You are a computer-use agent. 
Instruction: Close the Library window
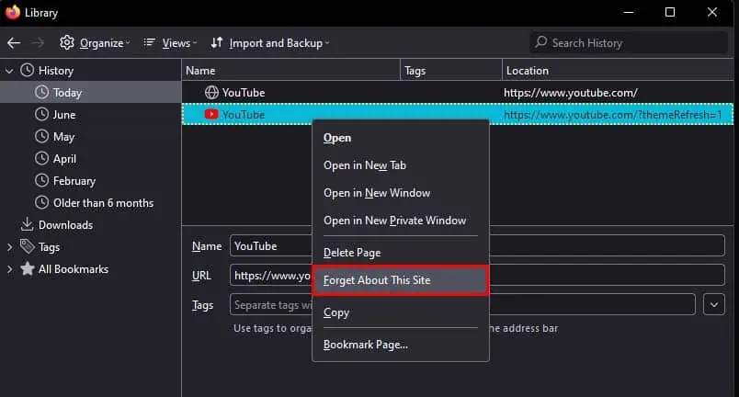712,12
